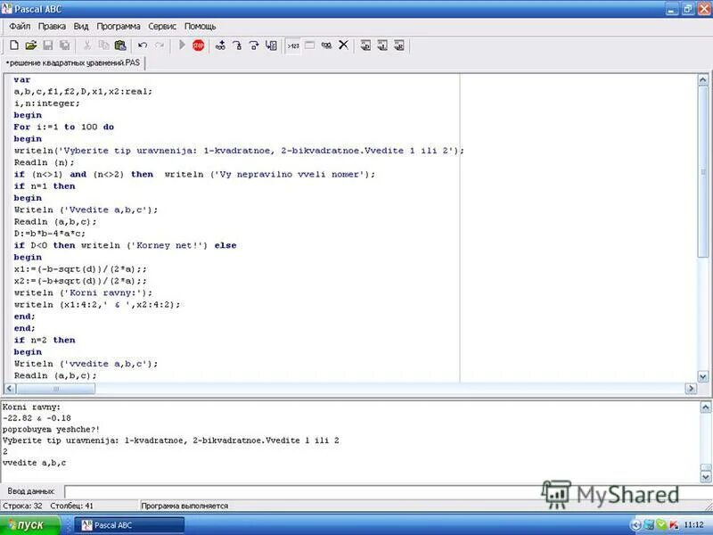Click the Step Into debug icon

click(x=237, y=45)
